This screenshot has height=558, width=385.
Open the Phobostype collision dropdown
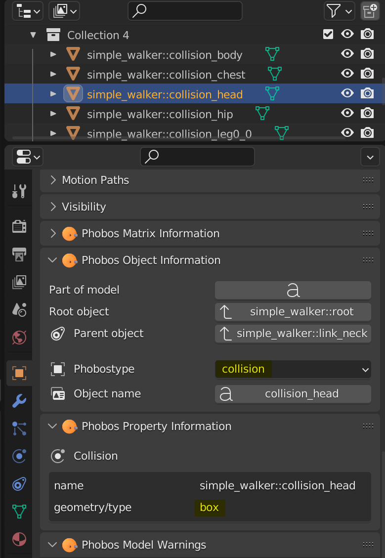[x=293, y=369]
